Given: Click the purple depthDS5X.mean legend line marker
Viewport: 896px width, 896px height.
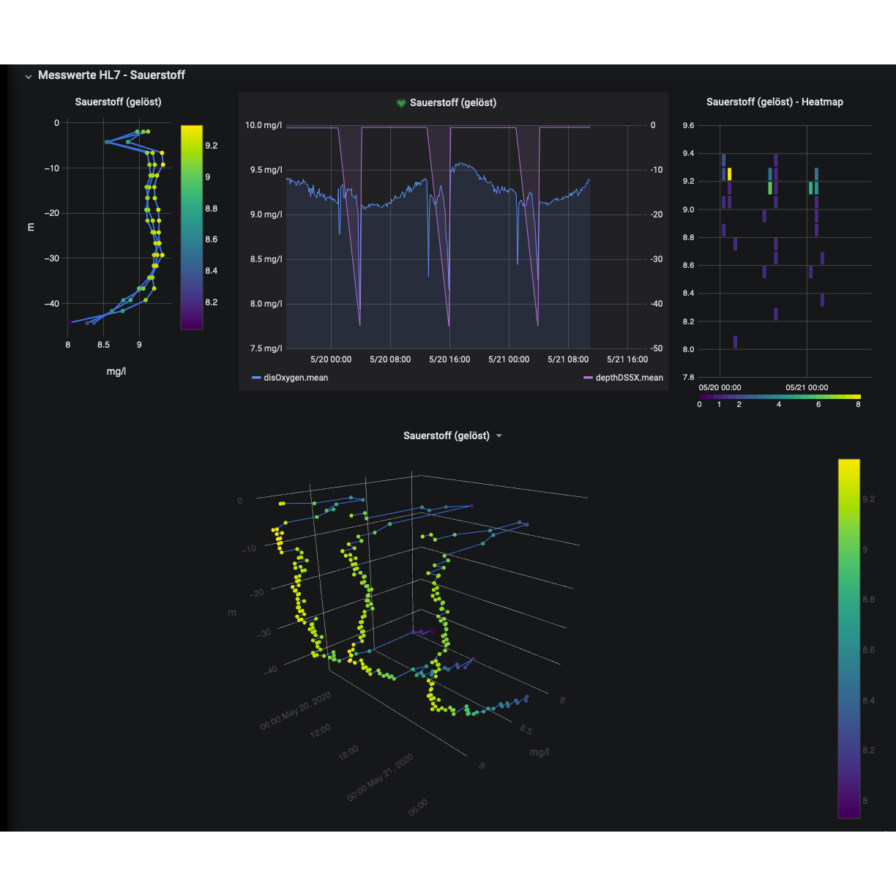Looking at the screenshot, I should click(587, 378).
